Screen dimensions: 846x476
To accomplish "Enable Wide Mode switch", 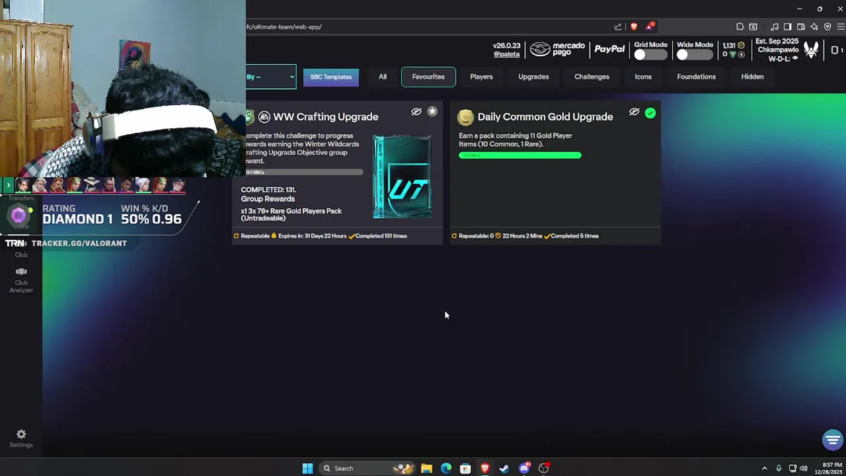I will pos(694,55).
